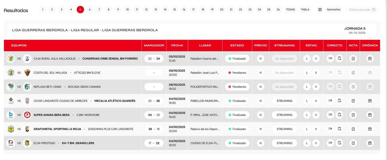Screen dimensions: 387x160
Task: Open crónica icon for Cicar Lanzarote match
Action: pos(370,101)
